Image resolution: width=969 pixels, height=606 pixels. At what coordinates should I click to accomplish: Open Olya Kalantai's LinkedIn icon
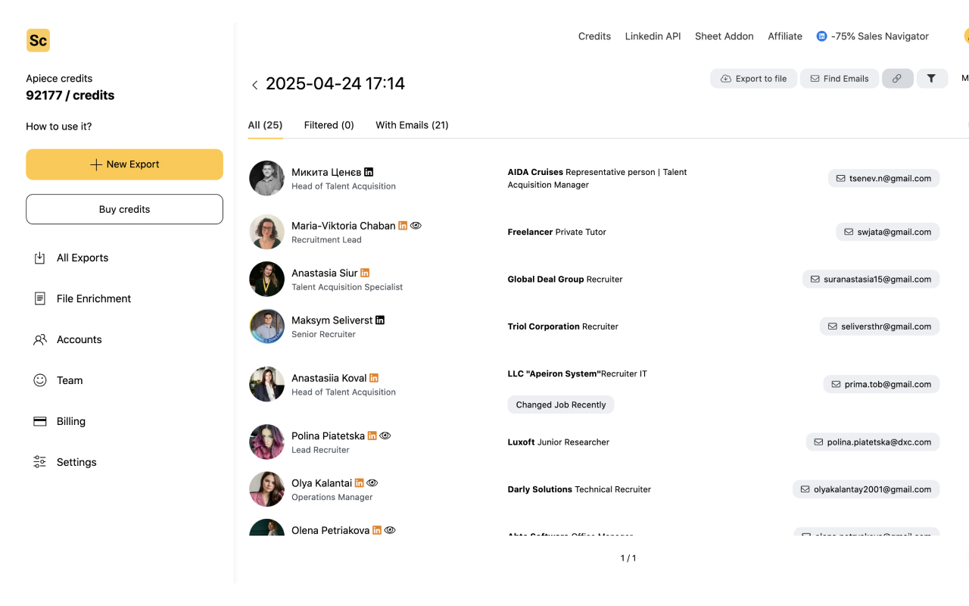(360, 483)
